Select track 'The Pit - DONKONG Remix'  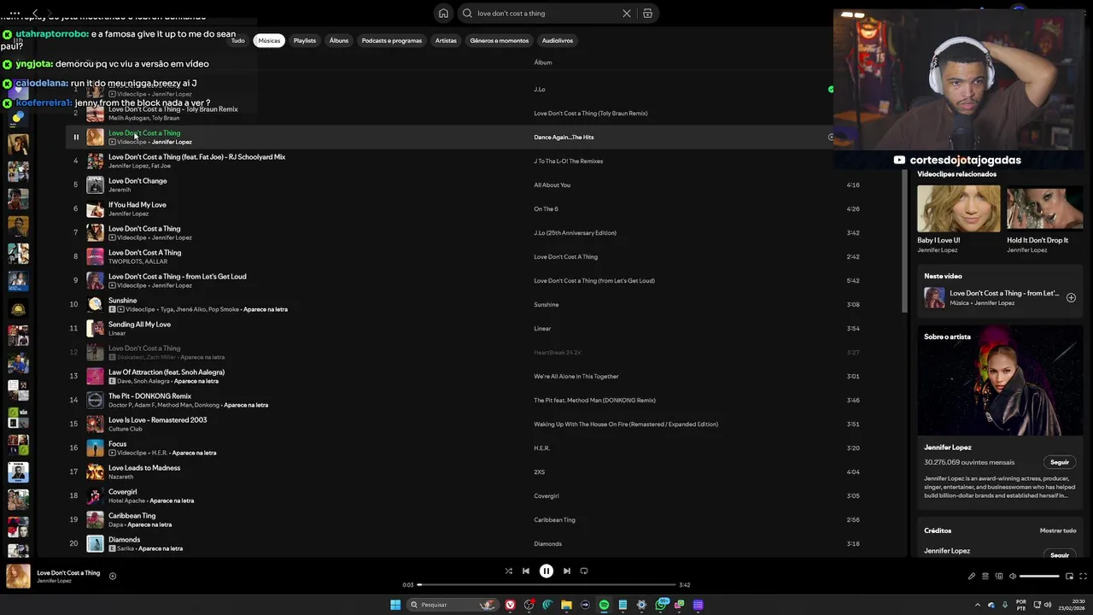tap(149, 396)
